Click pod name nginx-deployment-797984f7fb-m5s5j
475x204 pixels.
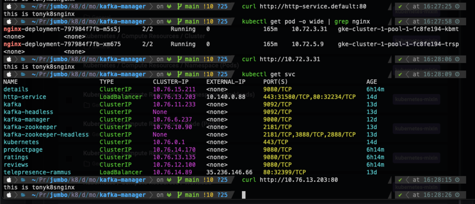[62, 29]
